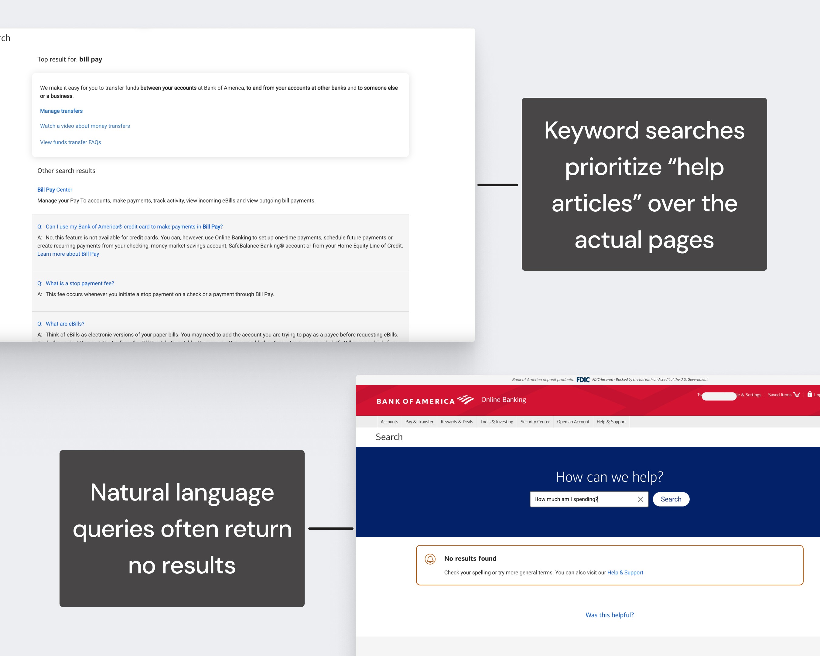Open the Accounts menu
Screen dimensions: 820x656
pyautogui.click(x=389, y=422)
